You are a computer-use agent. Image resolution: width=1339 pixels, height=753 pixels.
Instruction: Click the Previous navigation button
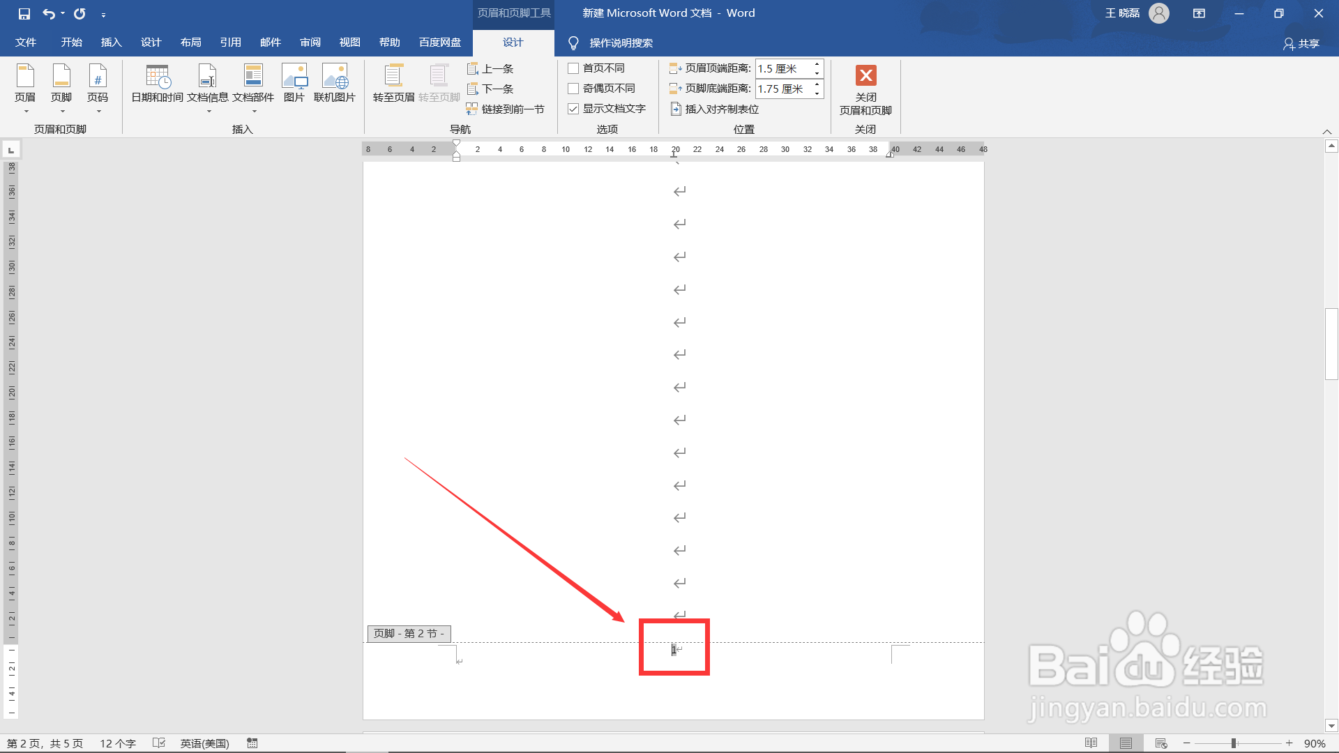(x=490, y=68)
